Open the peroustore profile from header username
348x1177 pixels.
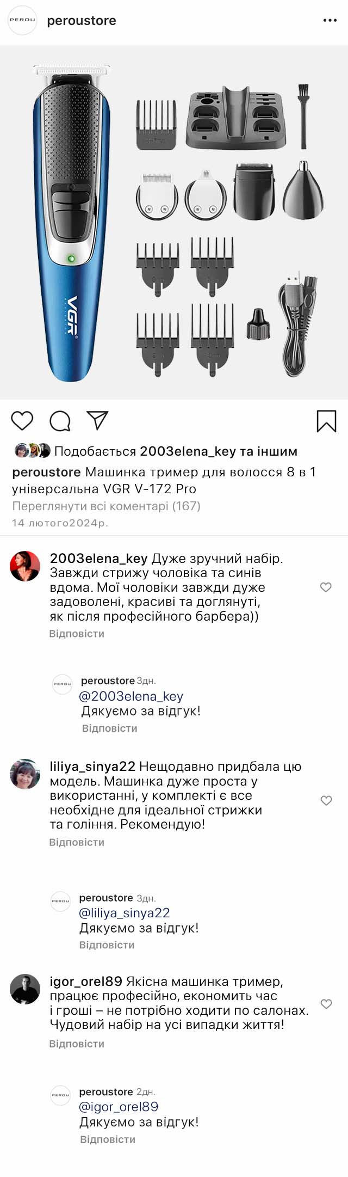[82, 21]
